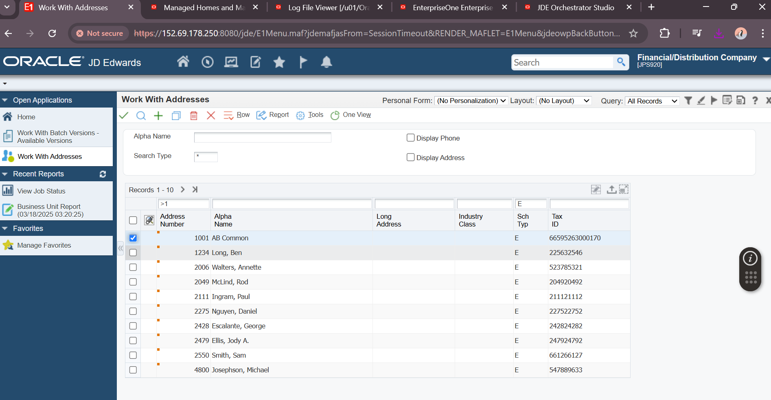
Task: Click the green checkmark Select icon
Action: click(x=124, y=115)
